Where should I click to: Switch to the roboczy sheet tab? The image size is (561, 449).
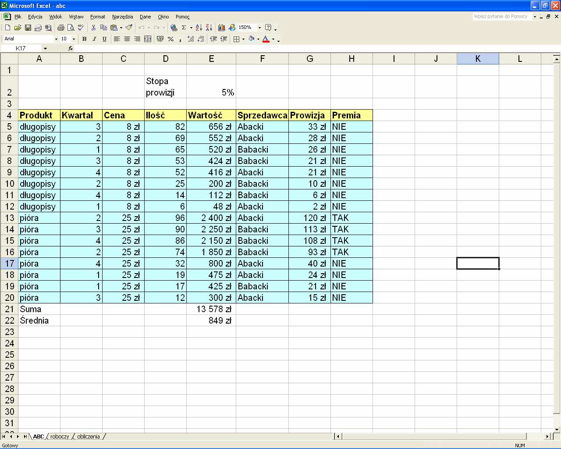[60, 437]
